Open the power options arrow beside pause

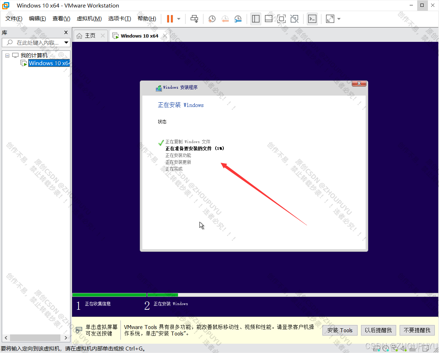(x=179, y=19)
